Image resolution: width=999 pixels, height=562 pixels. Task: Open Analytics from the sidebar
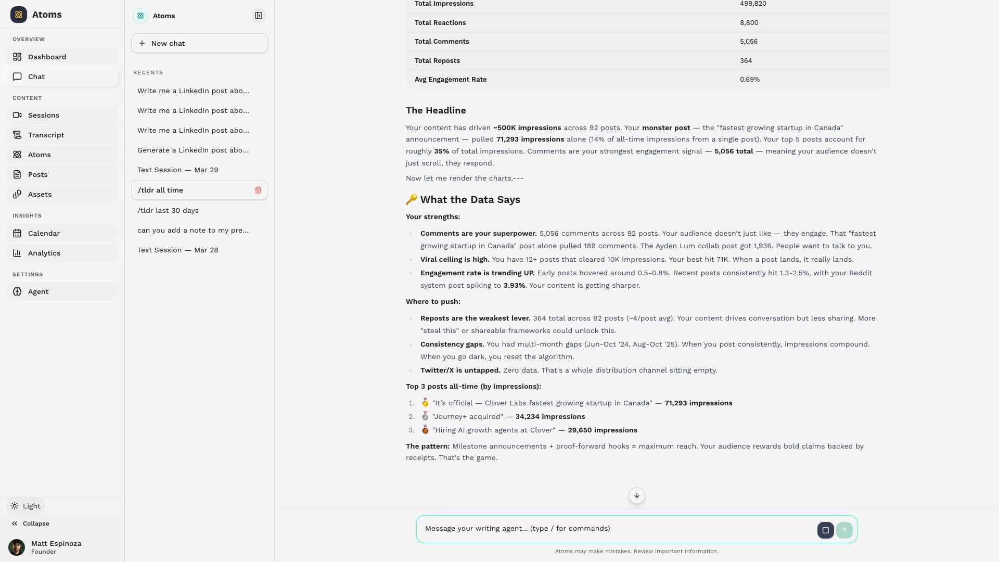coord(44,253)
